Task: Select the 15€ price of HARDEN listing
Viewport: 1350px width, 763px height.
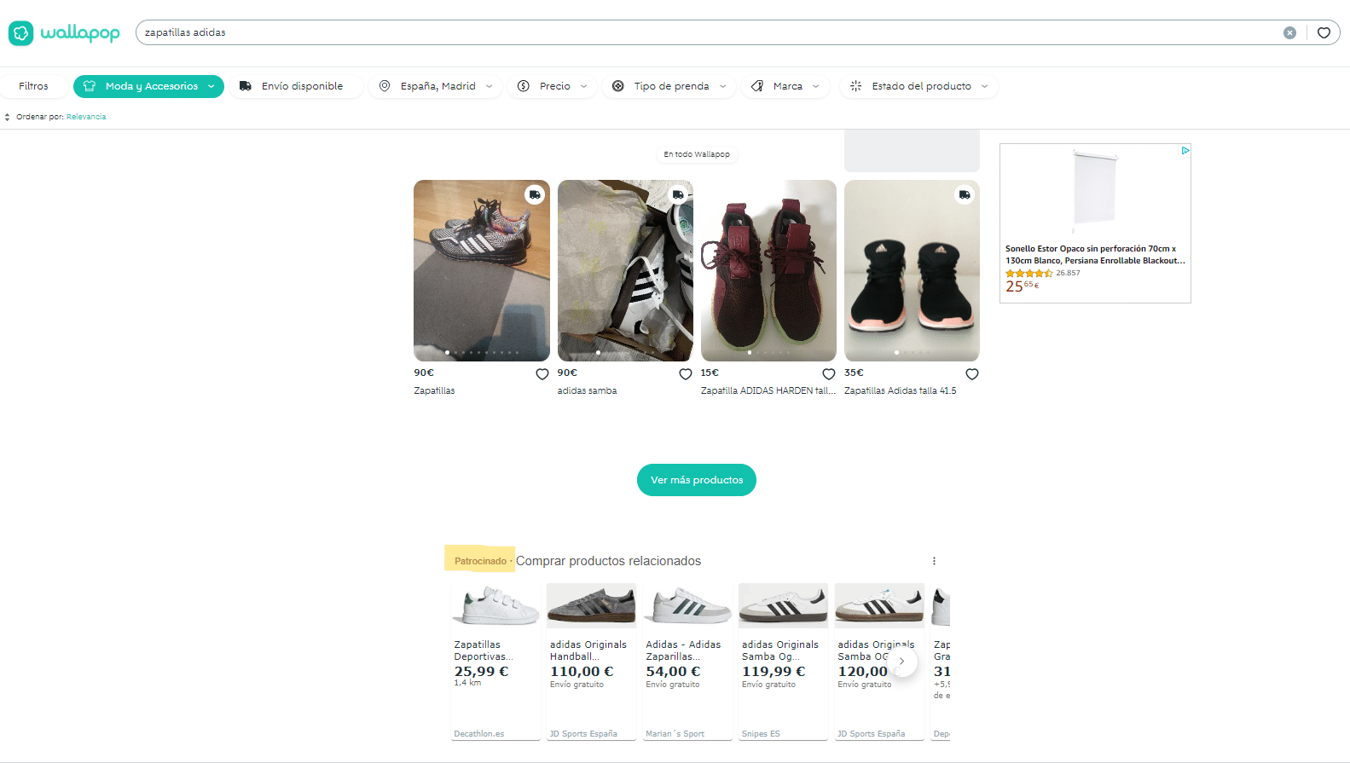Action: [710, 373]
